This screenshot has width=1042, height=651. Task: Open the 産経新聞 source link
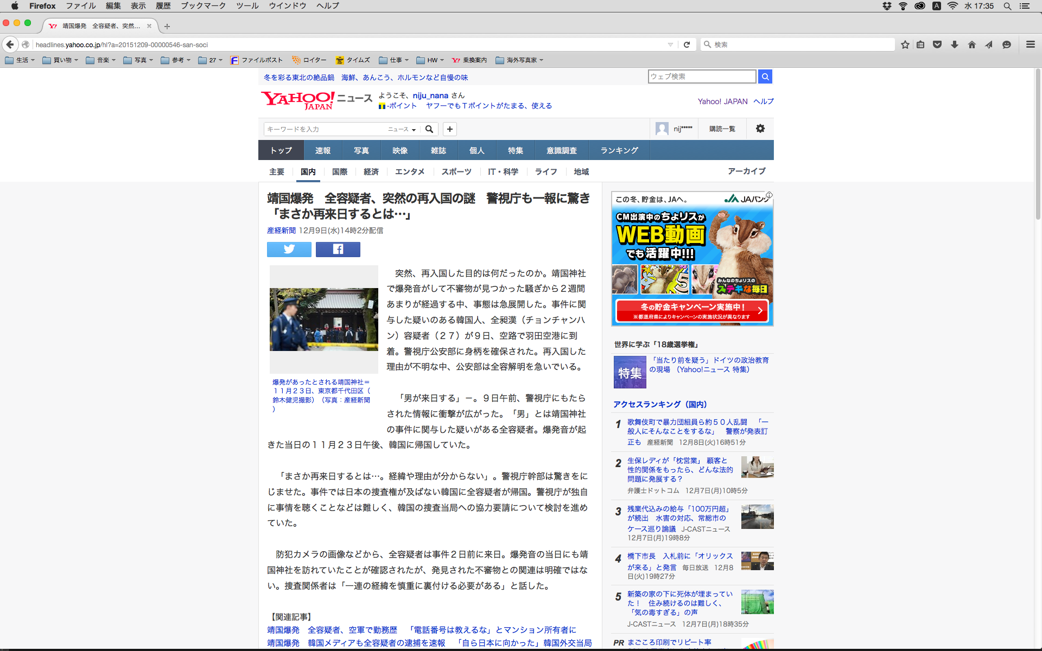pos(281,231)
